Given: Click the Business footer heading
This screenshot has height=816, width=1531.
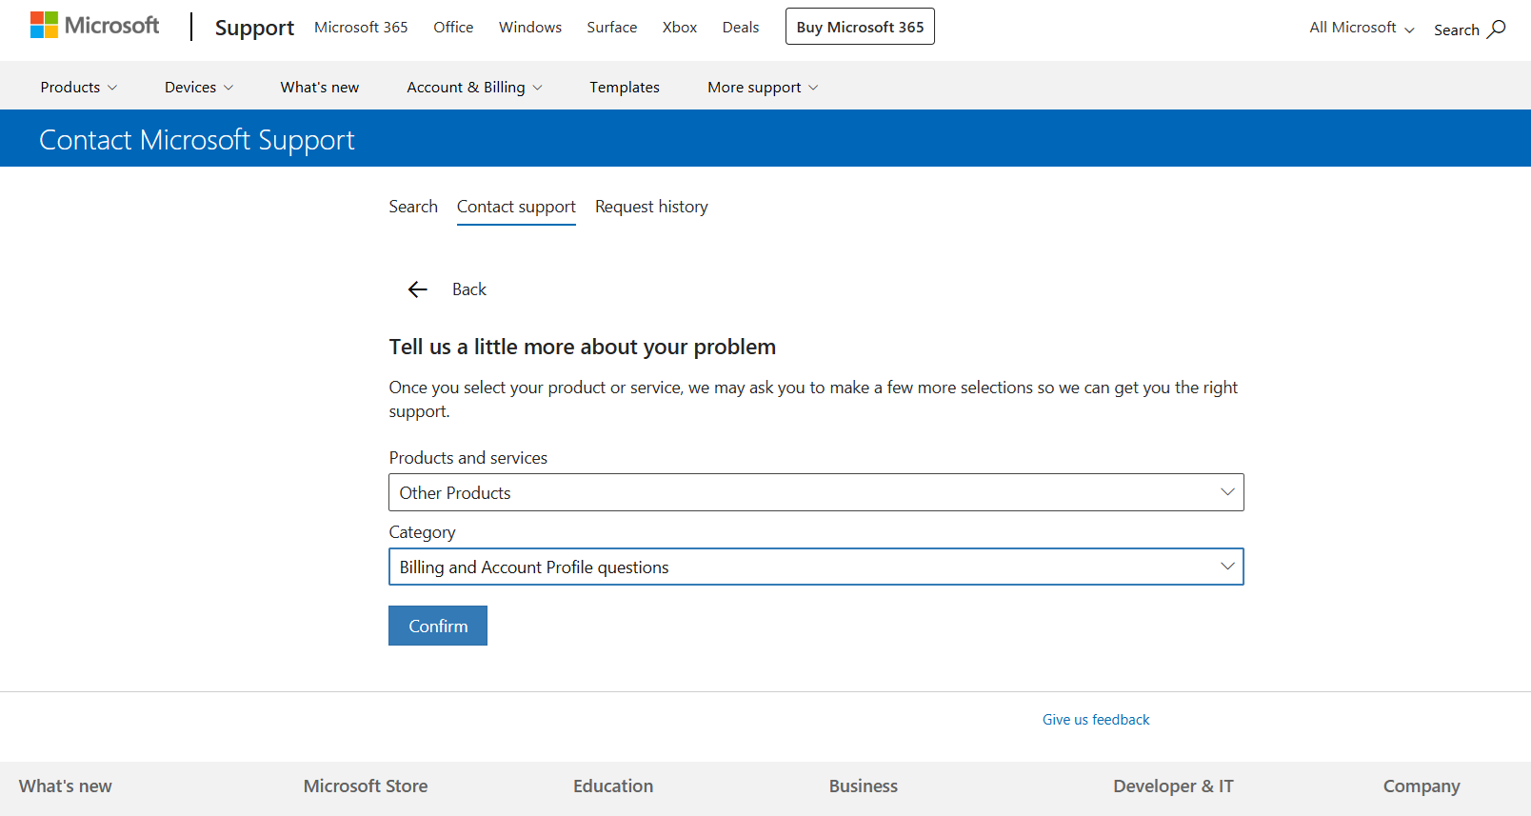Looking at the screenshot, I should tap(864, 786).
